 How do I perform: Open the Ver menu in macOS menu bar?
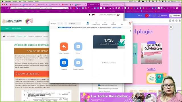click(x=20, y=1)
